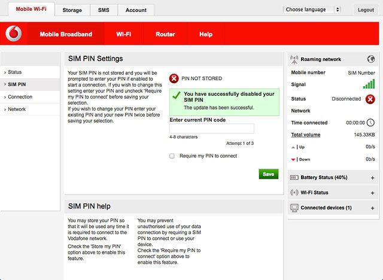Open Status in the left sidebar

[x=30, y=72]
